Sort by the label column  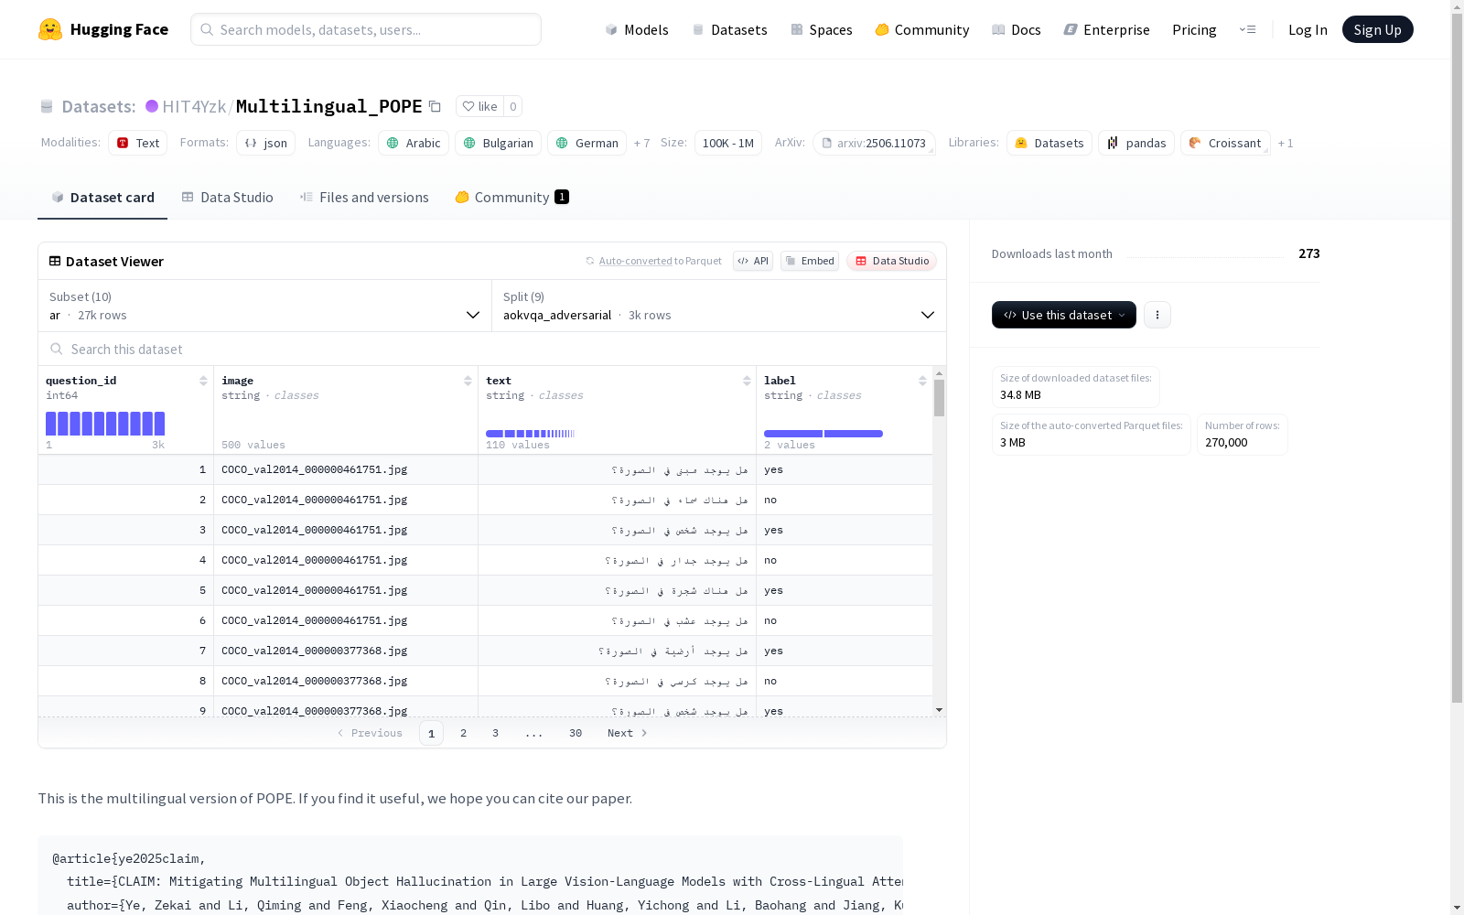click(x=922, y=381)
